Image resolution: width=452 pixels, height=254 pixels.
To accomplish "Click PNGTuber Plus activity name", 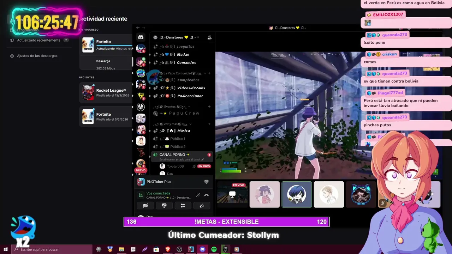I will pos(159,182).
